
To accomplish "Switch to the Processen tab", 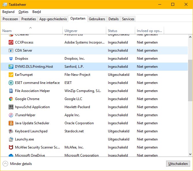I will [x=10, y=19].
